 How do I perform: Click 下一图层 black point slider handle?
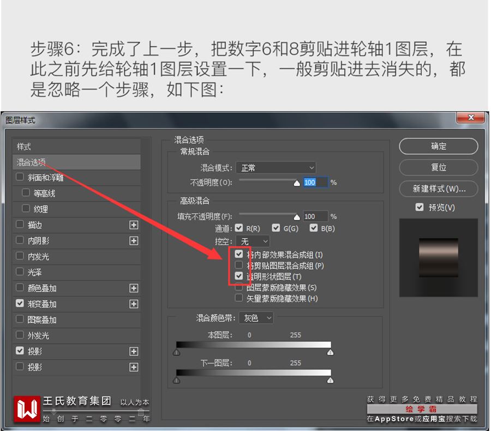177,380
